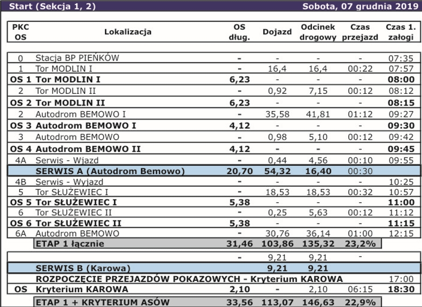This screenshot has width=422, height=307.
Task: Select the 'Stacja BP PIEŃKÓW' row text
Action: [77, 58]
